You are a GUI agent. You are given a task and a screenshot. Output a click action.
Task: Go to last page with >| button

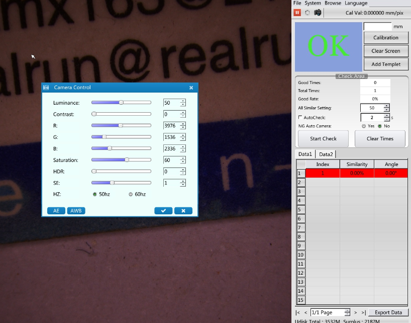pyautogui.click(x=364, y=312)
